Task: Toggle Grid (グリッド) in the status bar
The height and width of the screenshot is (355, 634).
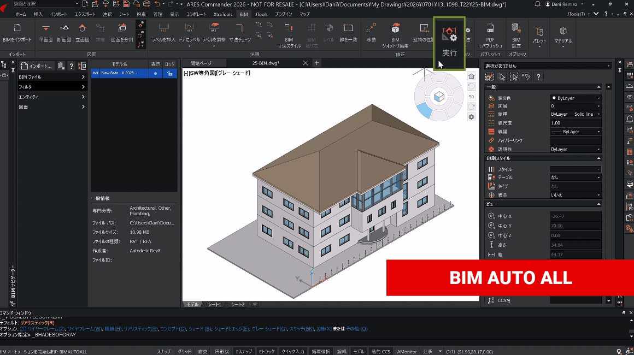Action: 184,351
